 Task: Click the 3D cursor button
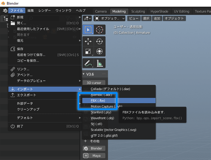tap(94, 83)
